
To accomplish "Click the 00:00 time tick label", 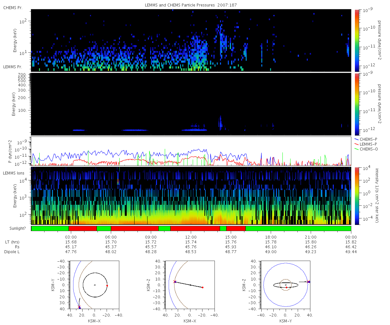I will [351, 237].
